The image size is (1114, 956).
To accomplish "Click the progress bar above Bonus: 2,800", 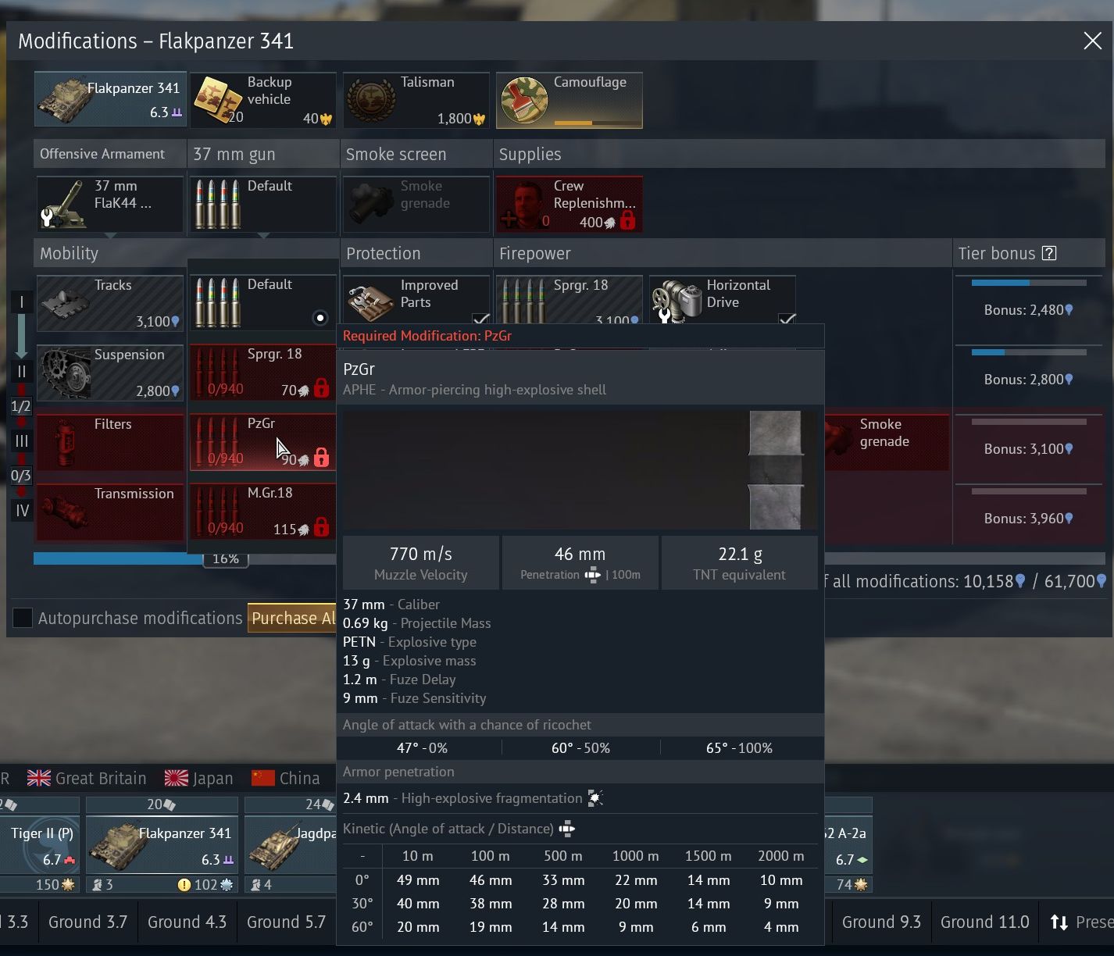I will [x=1029, y=352].
